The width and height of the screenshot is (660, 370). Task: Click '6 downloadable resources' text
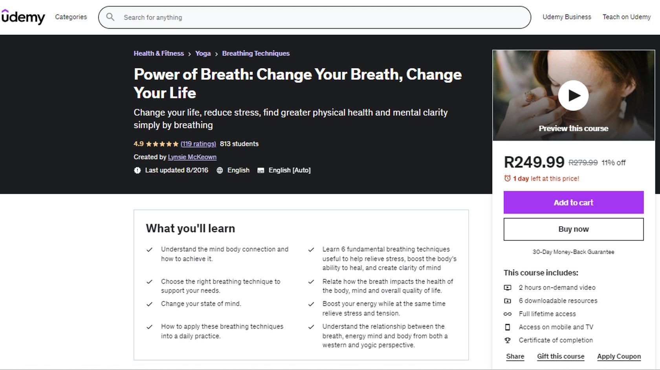coord(558,301)
